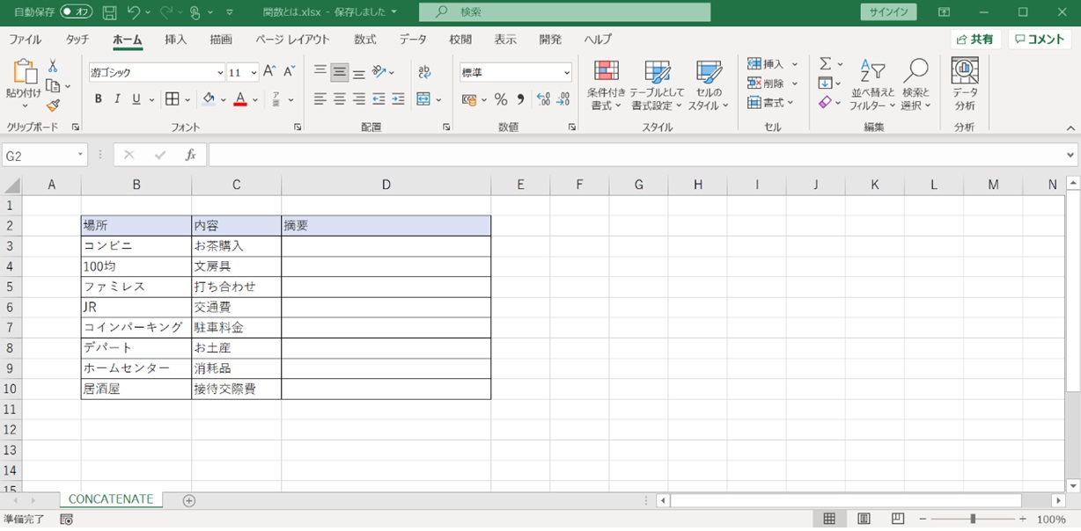Click the Insert Function fx icon
Image resolution: width=1081 pixels, height=531 pixels.
[190, 155]
